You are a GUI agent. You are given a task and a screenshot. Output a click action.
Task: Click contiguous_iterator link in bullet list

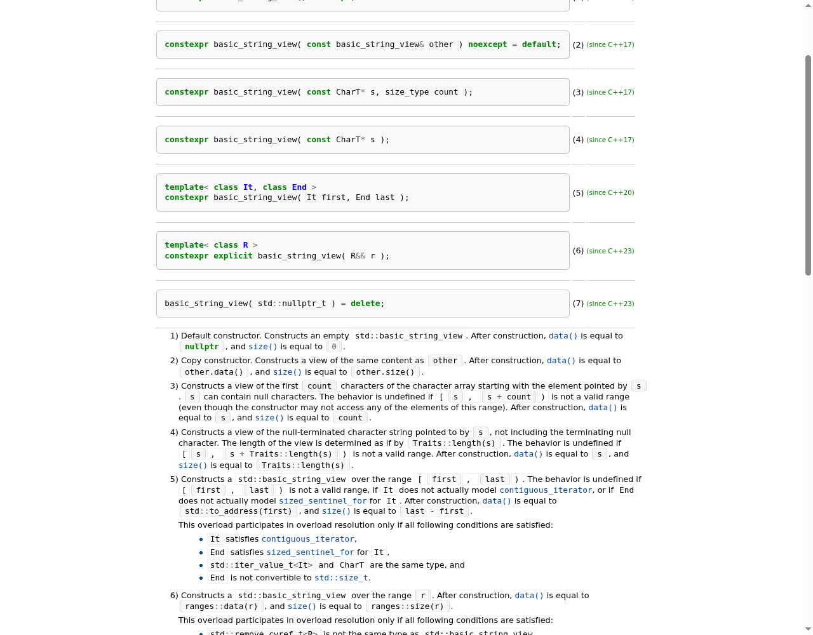(x=308, y=539)
